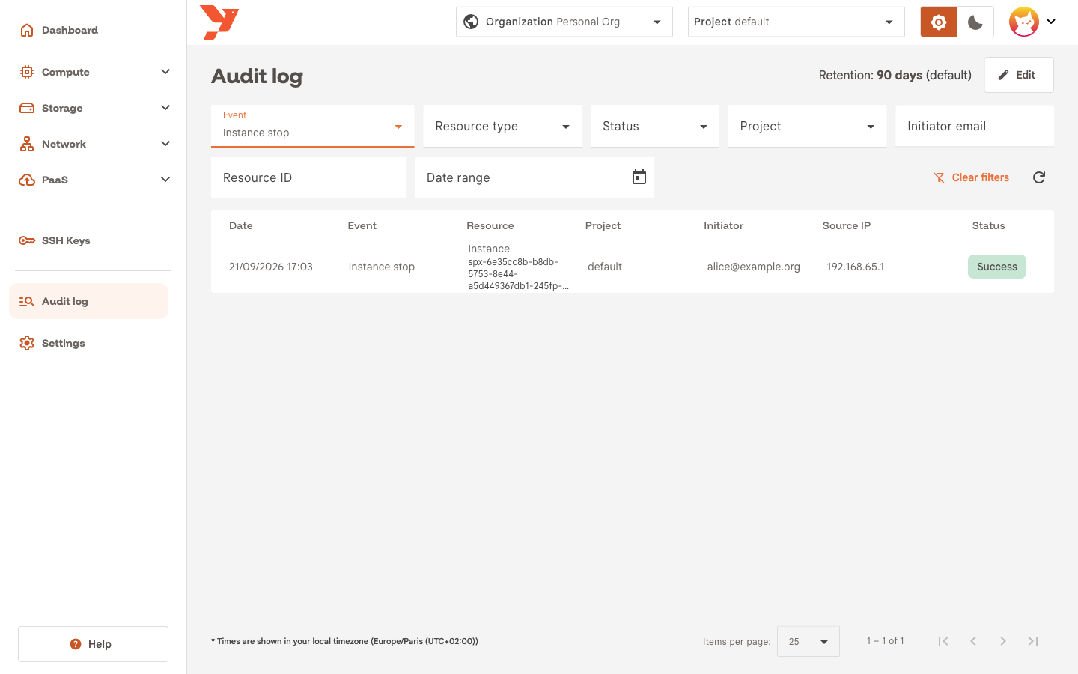Open the Organization Personal Org dropdown

click(564, 22)
